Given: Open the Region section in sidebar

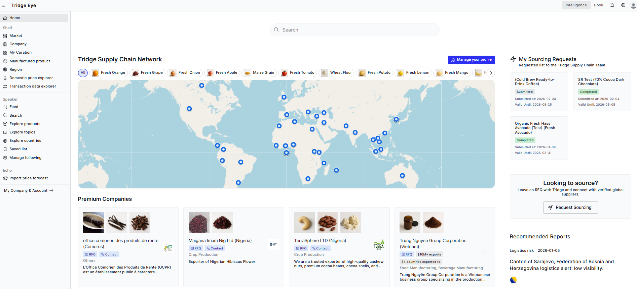Looking at the screenshot, I should [15, 69].
